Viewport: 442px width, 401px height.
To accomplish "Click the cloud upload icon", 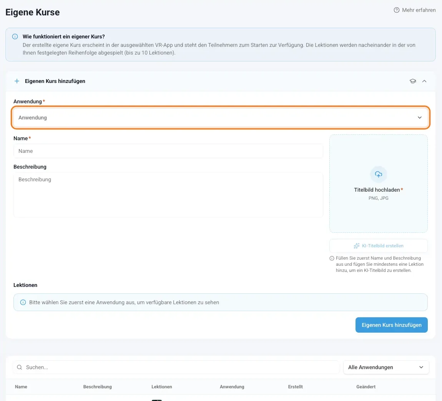I will [x=378, y=174].
